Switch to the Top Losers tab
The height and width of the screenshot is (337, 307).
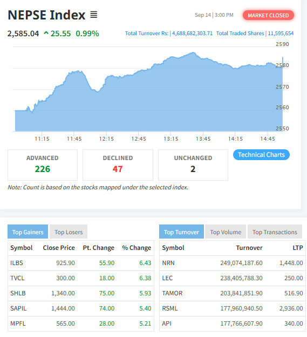[x=69, y=232]
